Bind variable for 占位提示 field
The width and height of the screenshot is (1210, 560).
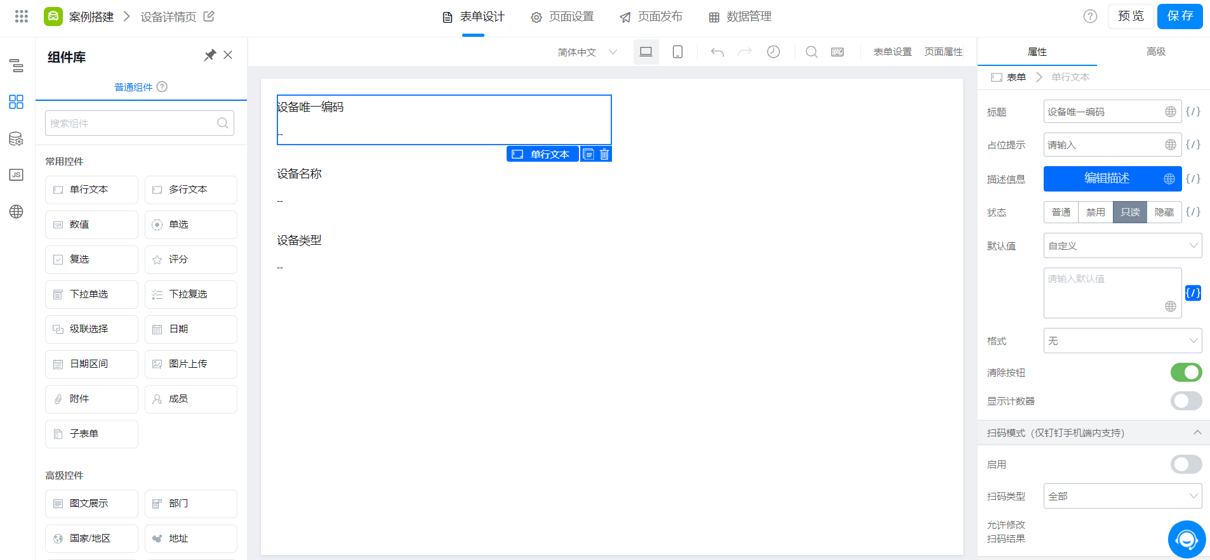1193,145
